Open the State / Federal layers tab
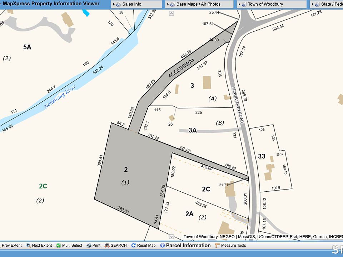The width and height of the screenshot is (343, 257). (331, 4)
